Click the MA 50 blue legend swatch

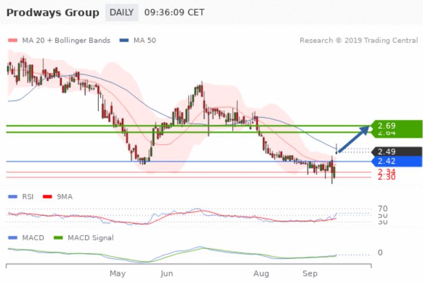click(124, 40)
